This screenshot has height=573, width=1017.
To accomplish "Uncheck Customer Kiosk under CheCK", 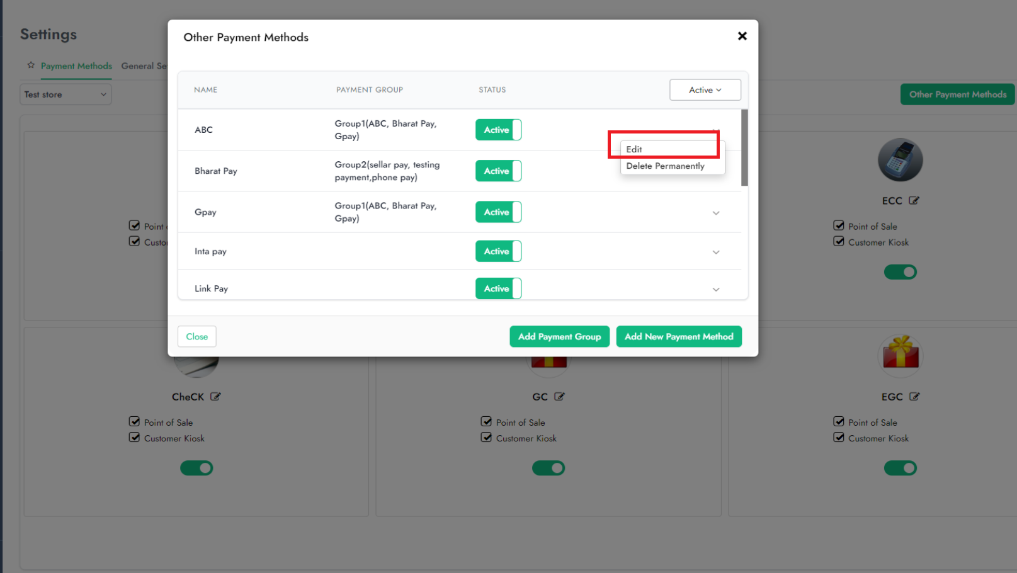I will (x=134, y=438).
